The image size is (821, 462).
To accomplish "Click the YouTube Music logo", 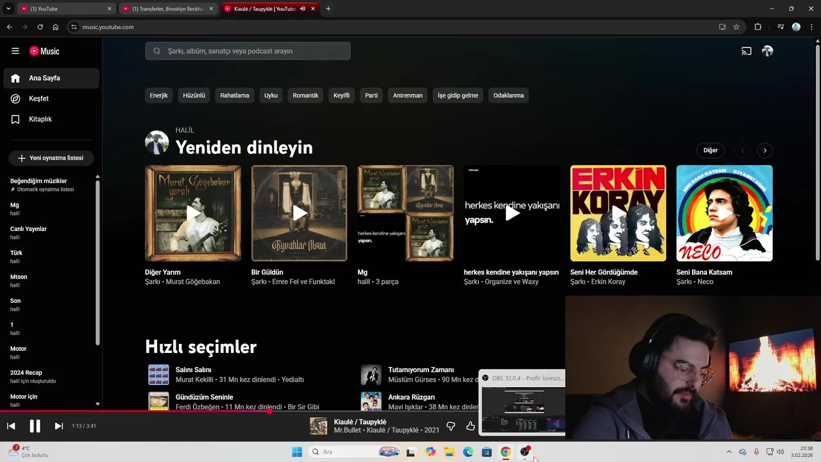I will (44, 51).
